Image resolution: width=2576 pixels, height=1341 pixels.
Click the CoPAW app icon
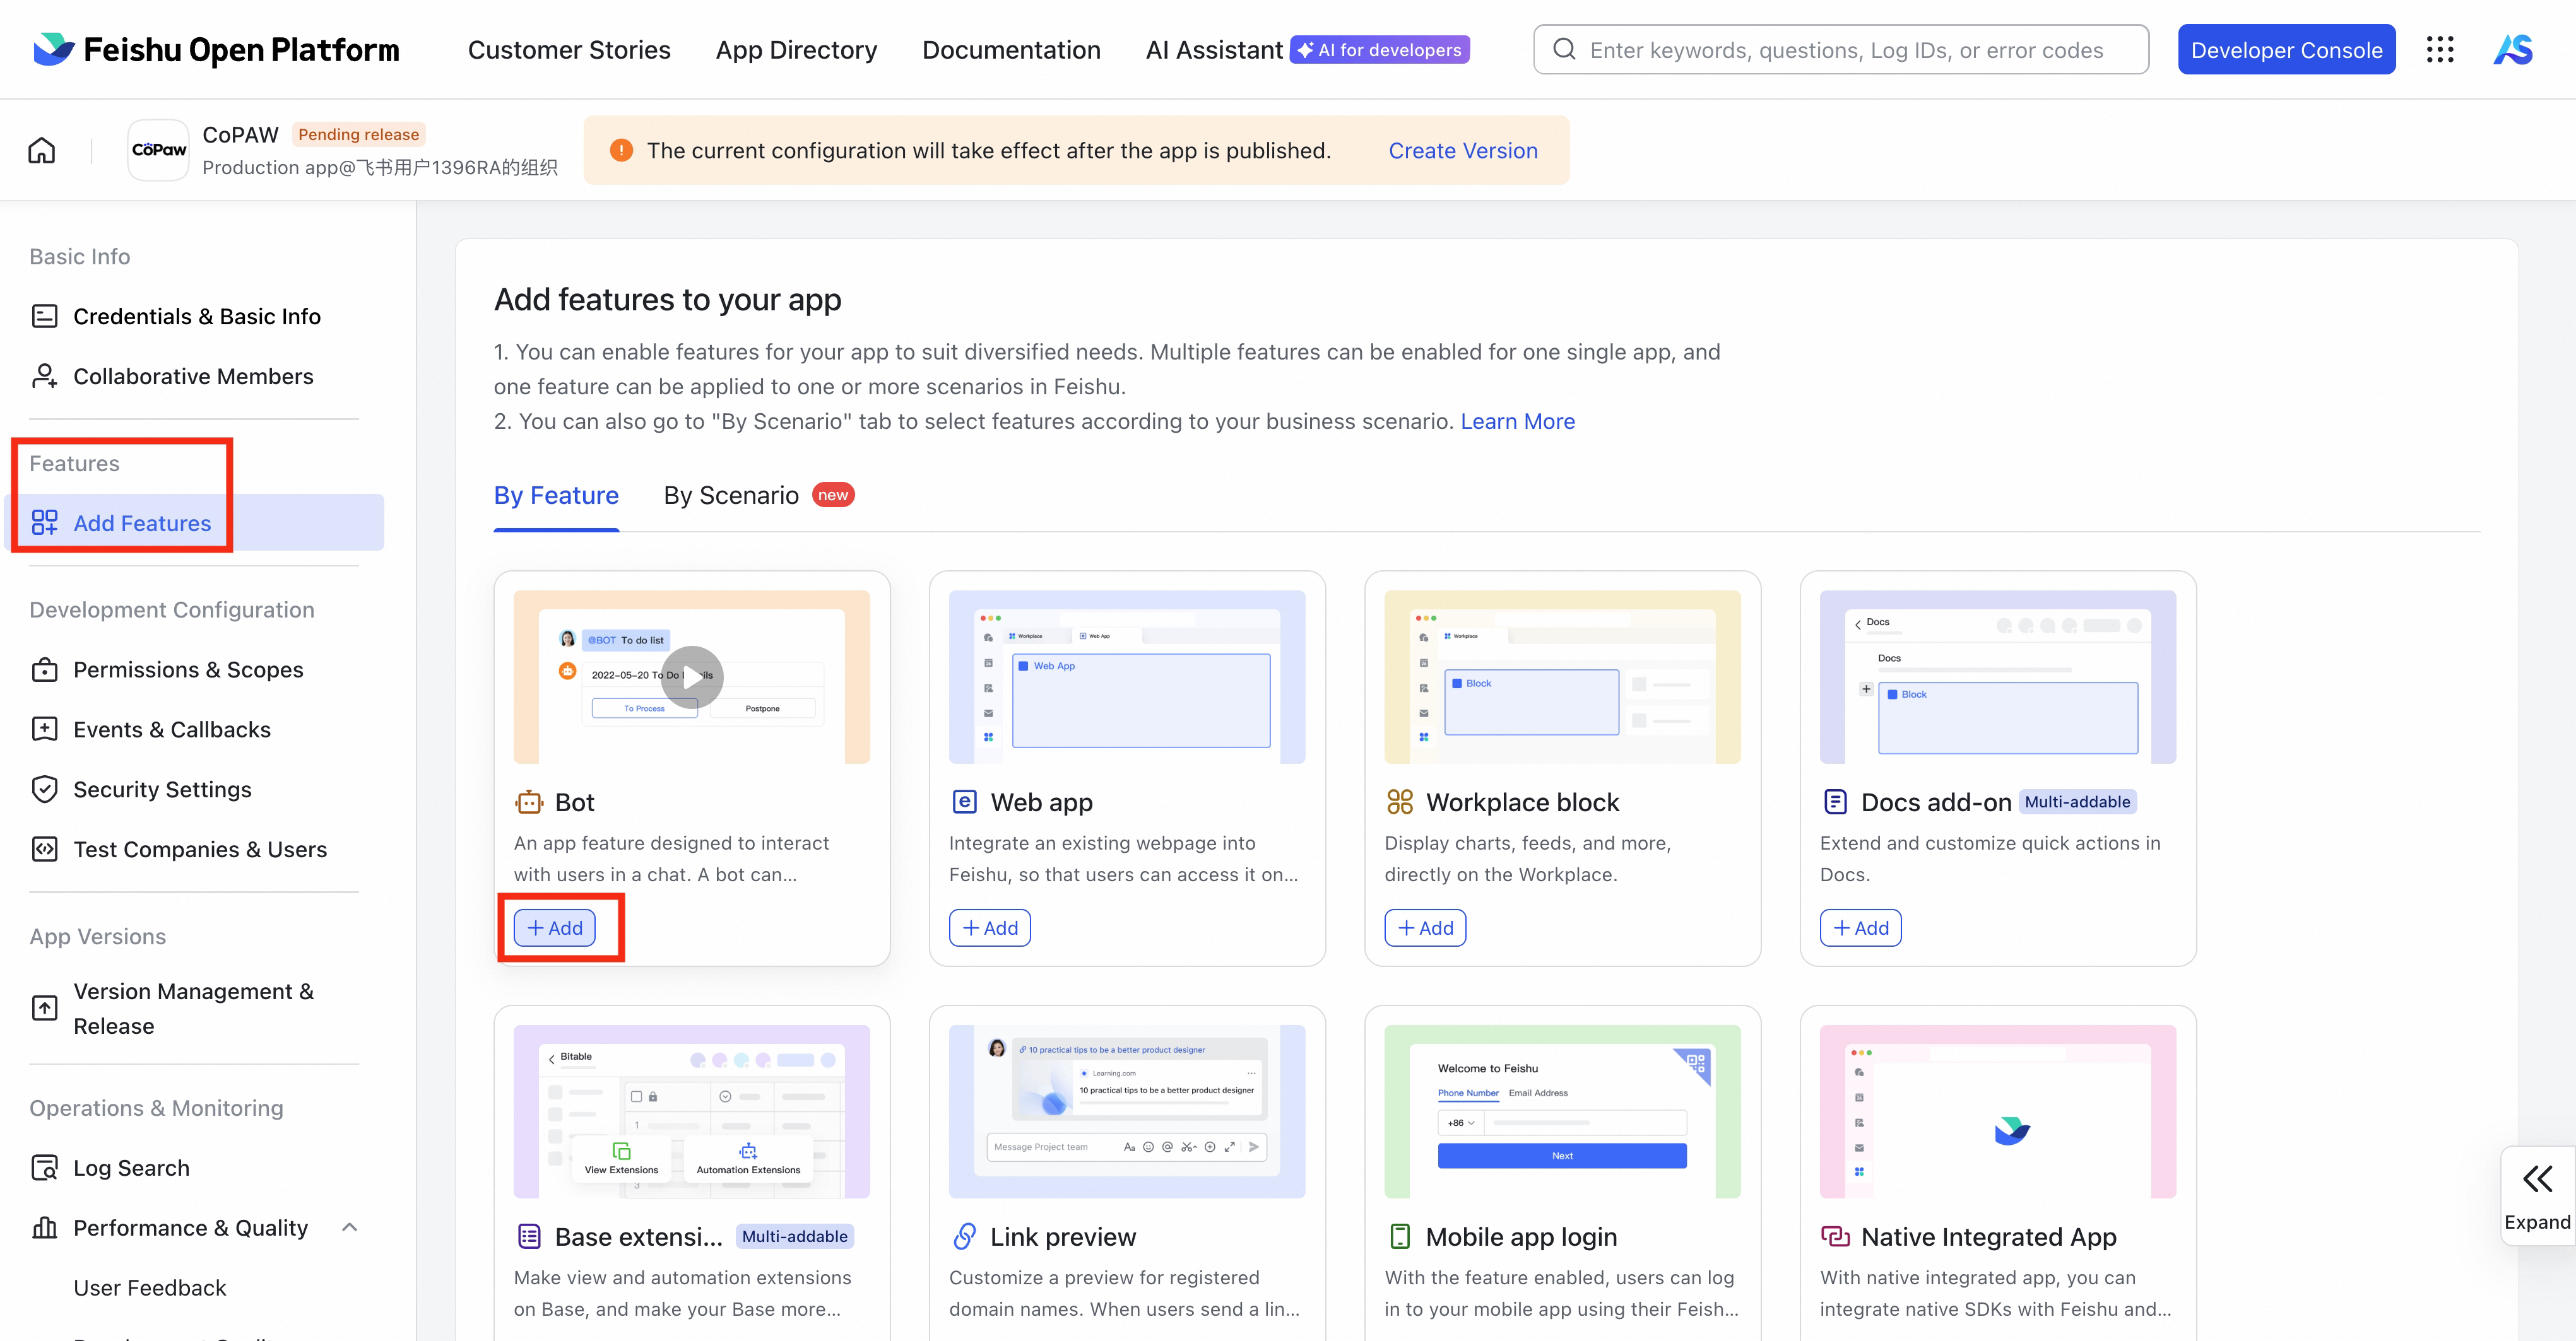[x=158, y=151]
